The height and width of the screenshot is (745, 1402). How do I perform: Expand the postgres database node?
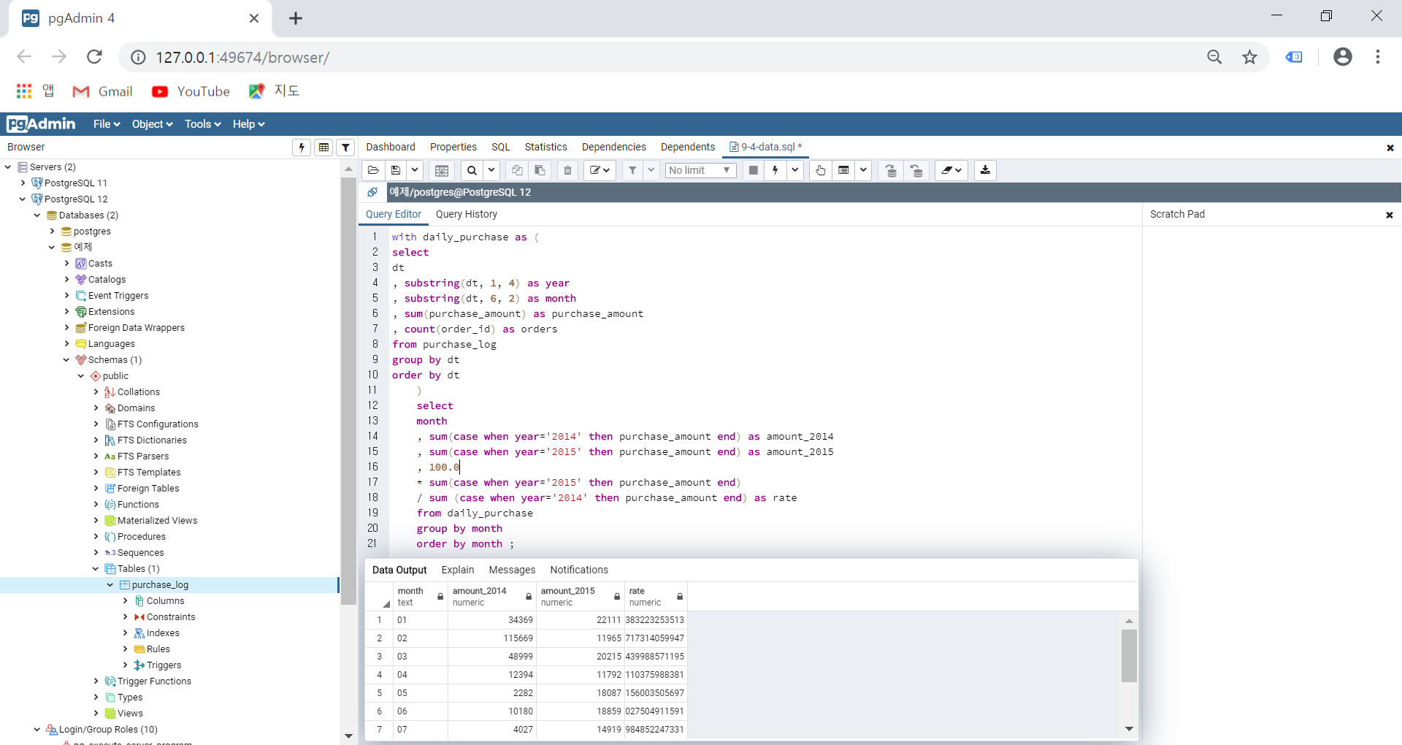(x=53, y=232)
